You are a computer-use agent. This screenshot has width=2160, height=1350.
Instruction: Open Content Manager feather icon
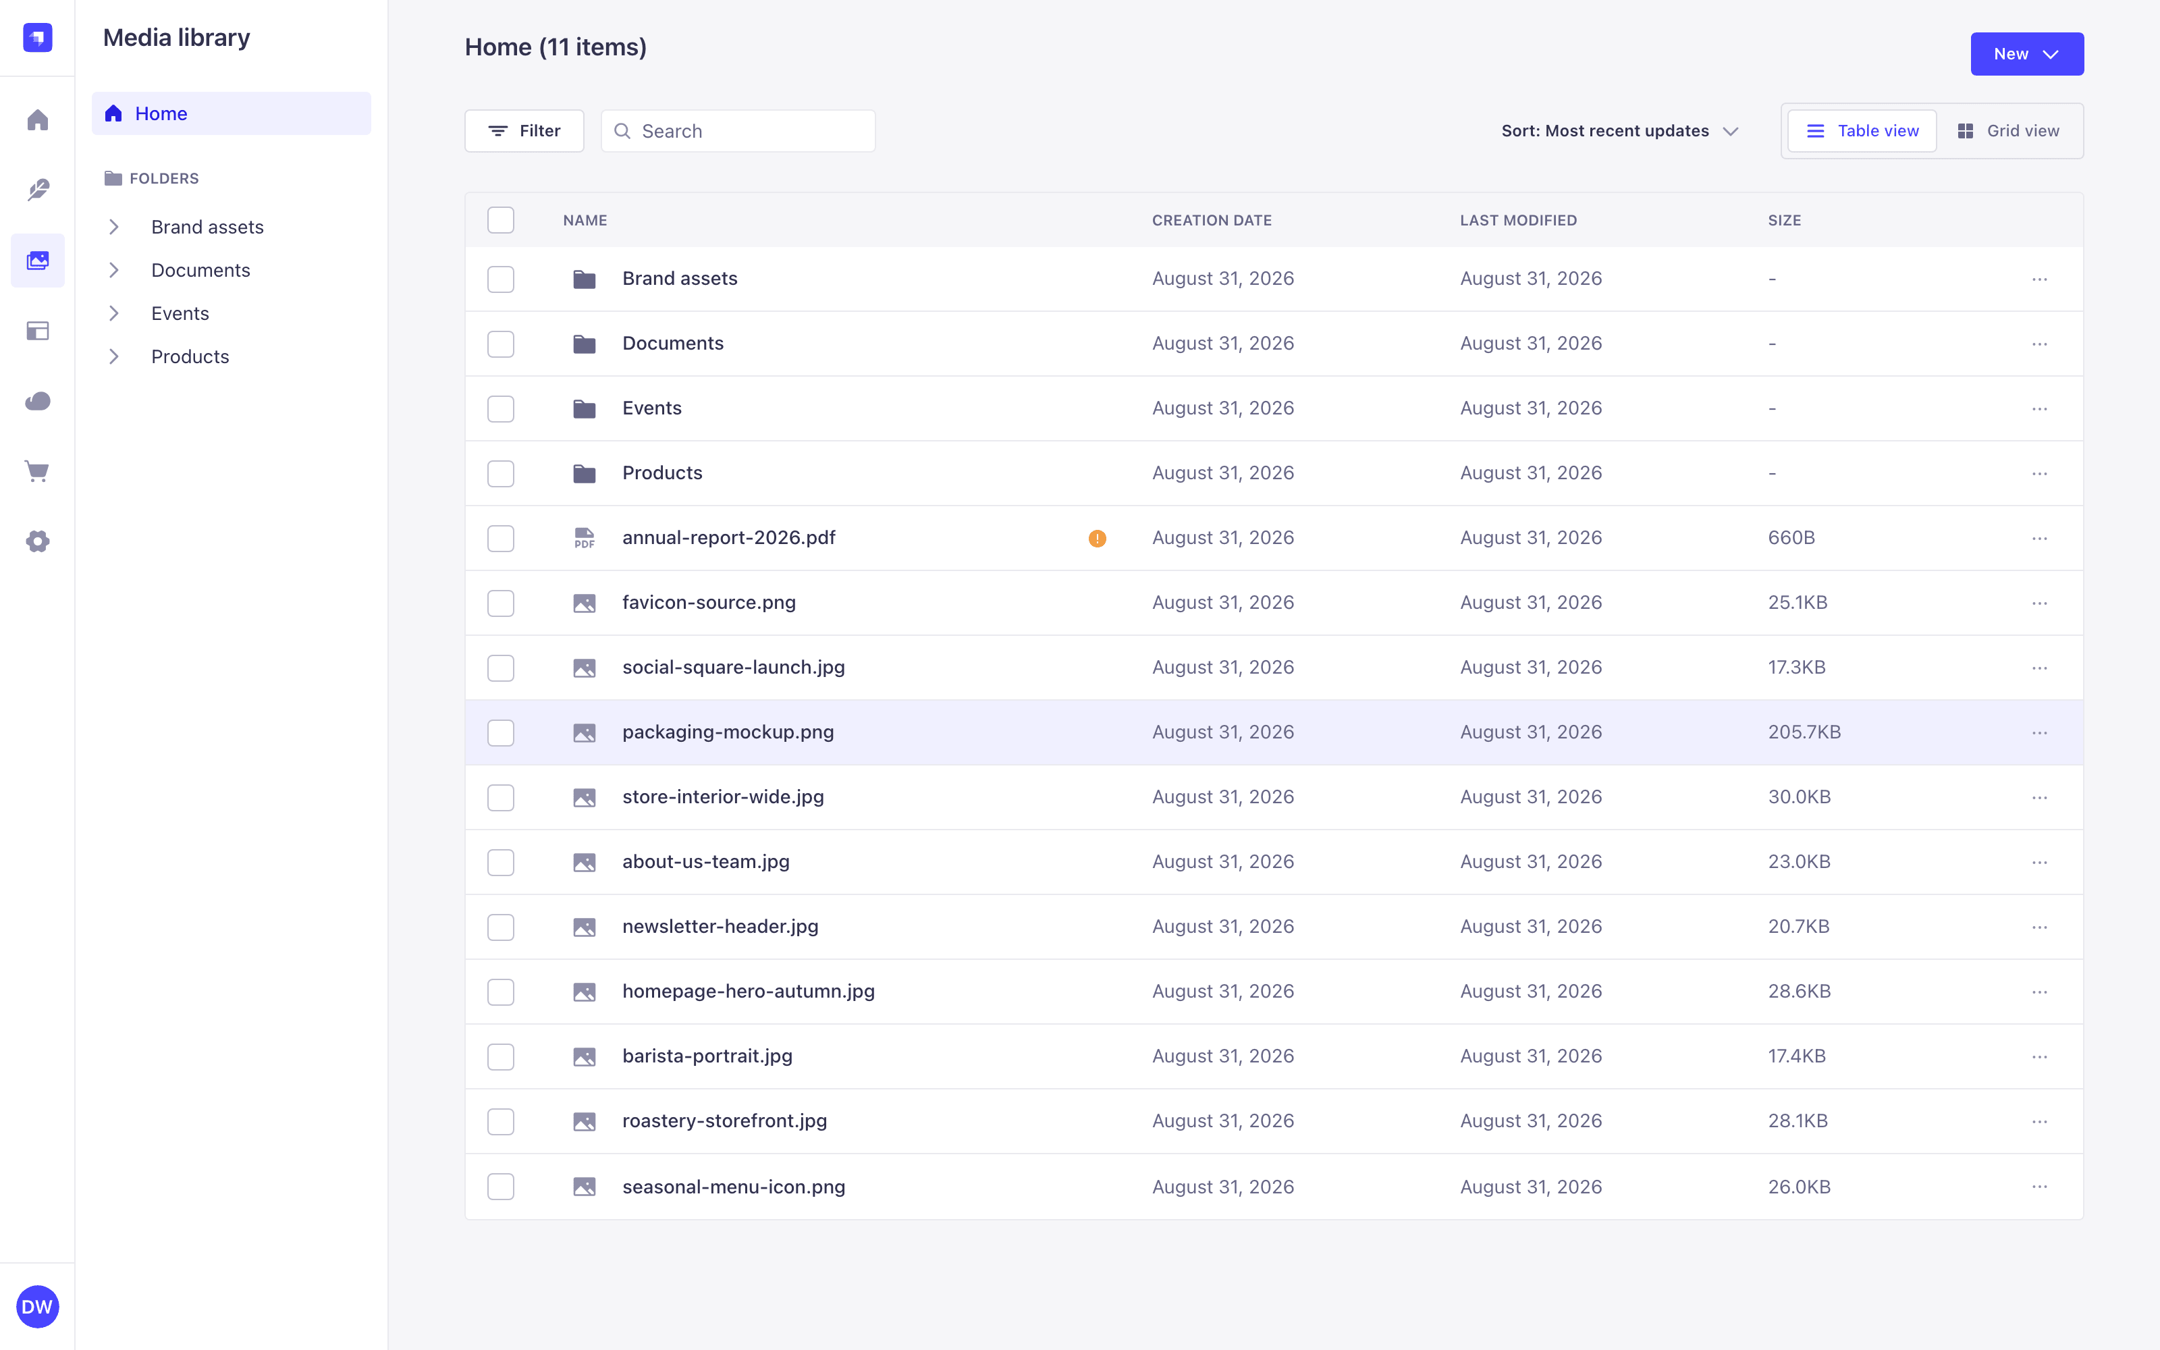[38, 189]
